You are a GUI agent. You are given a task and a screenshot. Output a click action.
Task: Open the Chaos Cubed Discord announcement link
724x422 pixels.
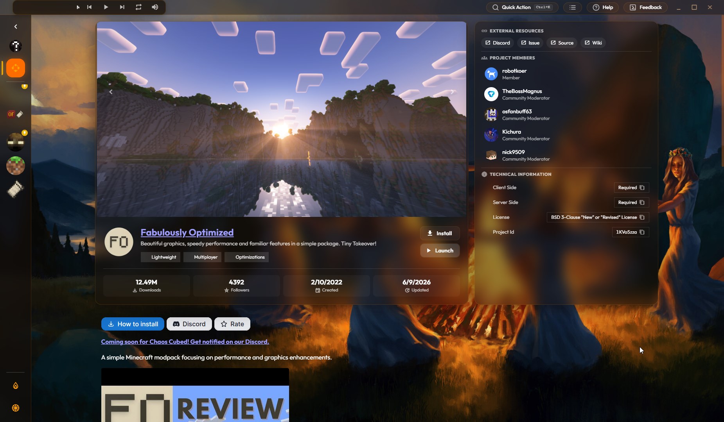185,342
